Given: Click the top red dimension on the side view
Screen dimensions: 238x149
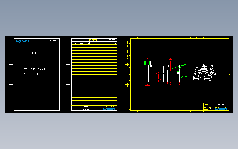Looking at the screenshot, I should coord(147,59).
